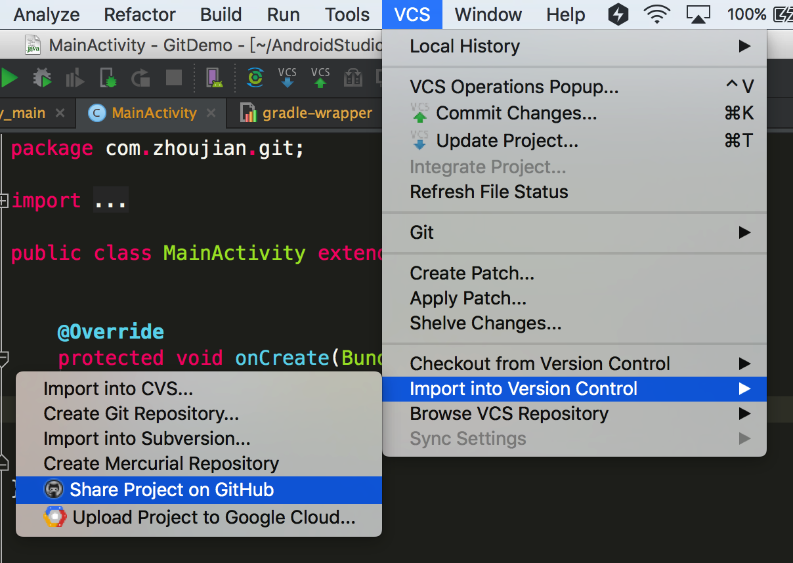
Task: Expand the collapsed import statements
Action: pos(4,201)
